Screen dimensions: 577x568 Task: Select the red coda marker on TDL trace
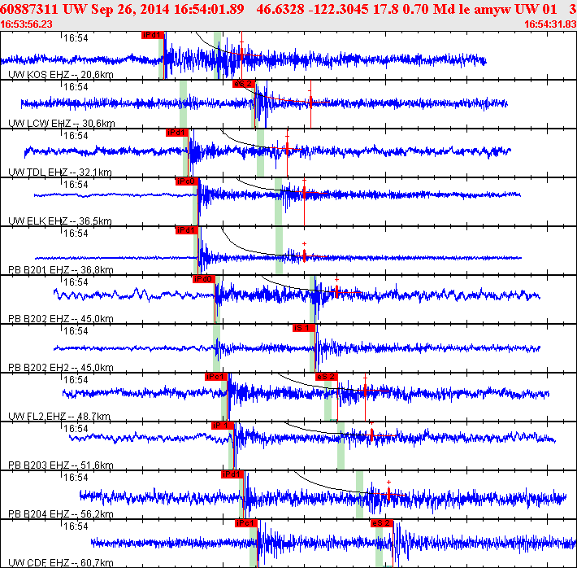click(288, 149)
